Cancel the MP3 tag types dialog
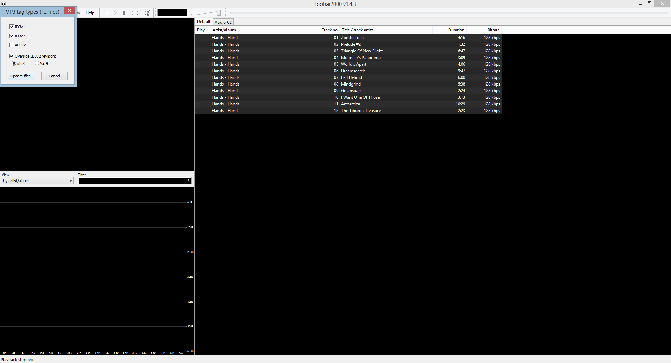Screen dimensions: 671x363 (55, 76)
